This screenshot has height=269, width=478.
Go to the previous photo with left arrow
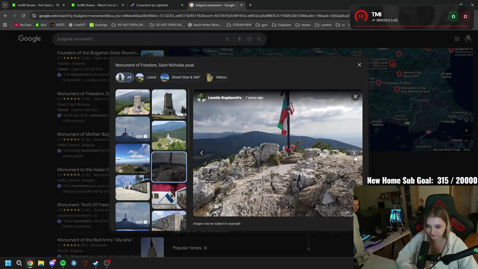click(x=202, y=153)
